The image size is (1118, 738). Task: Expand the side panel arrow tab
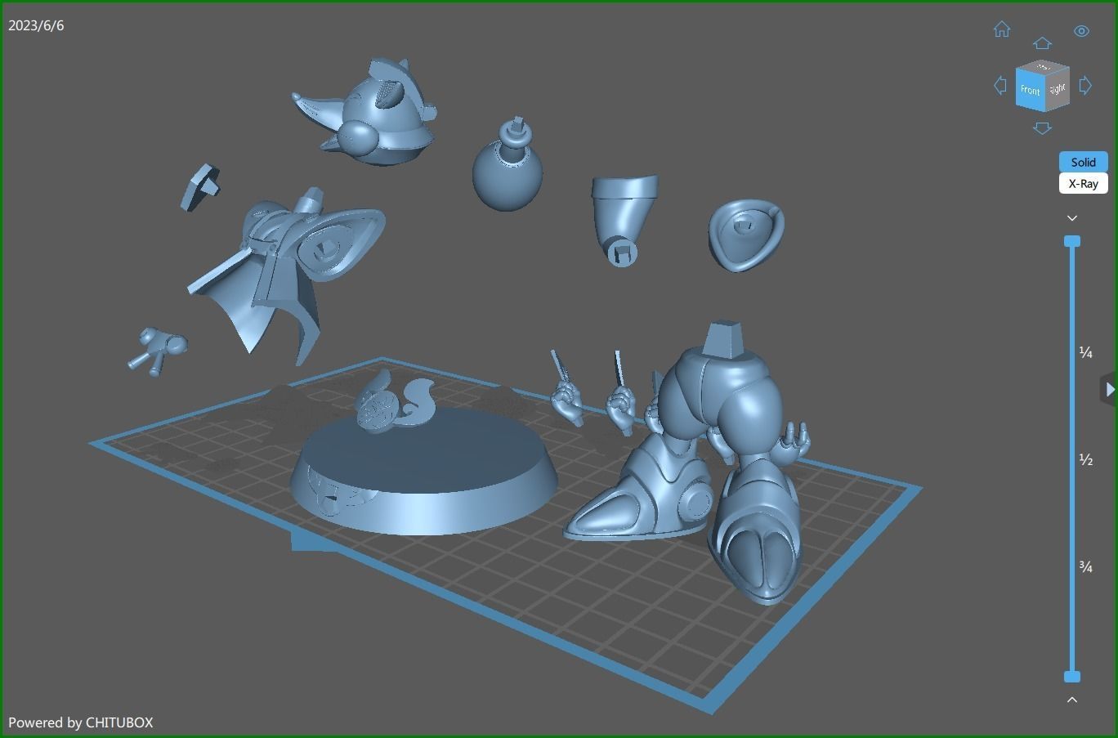pyautogui.click(x=1110, y=390)
